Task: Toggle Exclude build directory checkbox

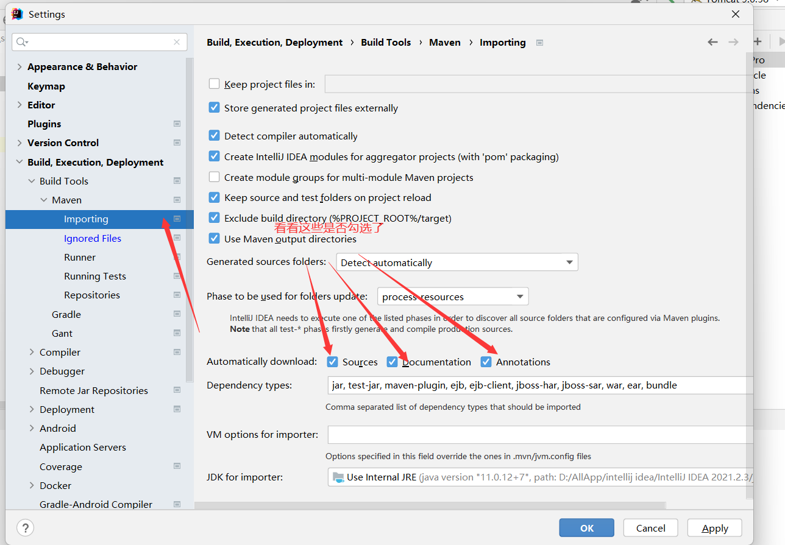Action: coord(214,218)
